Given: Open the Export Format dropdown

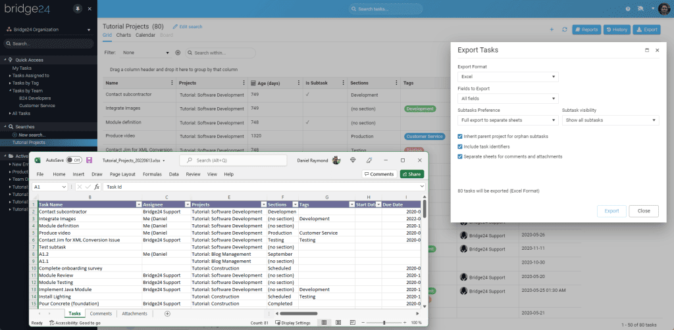Looking at the screenshot, I should (x=508, y=77).
